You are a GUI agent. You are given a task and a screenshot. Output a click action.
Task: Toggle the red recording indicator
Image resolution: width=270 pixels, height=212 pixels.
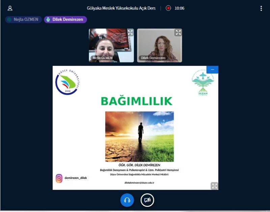coord(167,8)
